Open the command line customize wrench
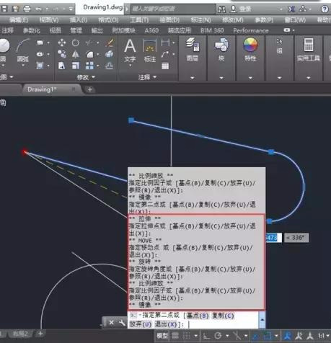Image resolution: width=331 pixels, height=343 pixels. [x=122, y=323]
